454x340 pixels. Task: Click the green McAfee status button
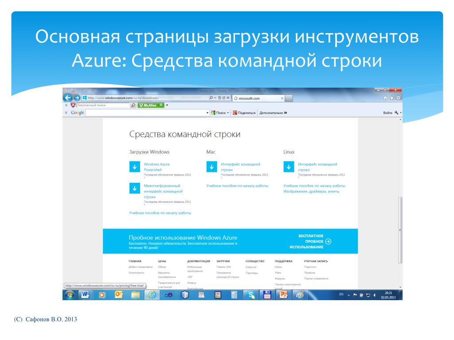tap(151, 105)
